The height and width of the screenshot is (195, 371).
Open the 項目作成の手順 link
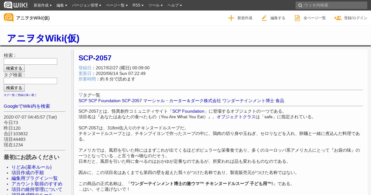[x=28, y=173]
